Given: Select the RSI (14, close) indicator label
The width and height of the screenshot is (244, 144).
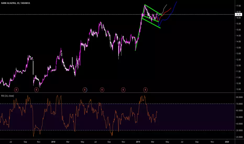Looking at the screenshot, I should point(8,96).
